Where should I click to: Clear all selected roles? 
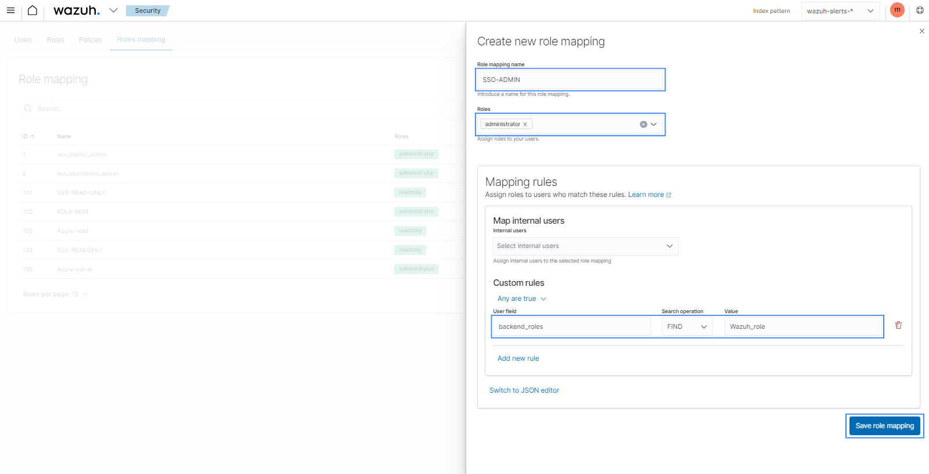coord(643,124)
